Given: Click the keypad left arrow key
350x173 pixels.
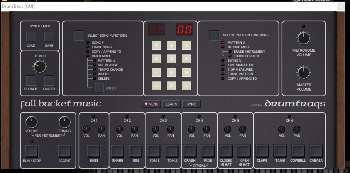Looking at the screenshot, I should click(156, 86).
